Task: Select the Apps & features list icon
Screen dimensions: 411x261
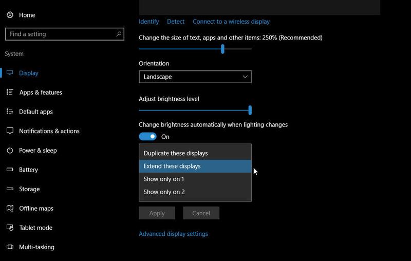Action: click(x=10, y=92)
